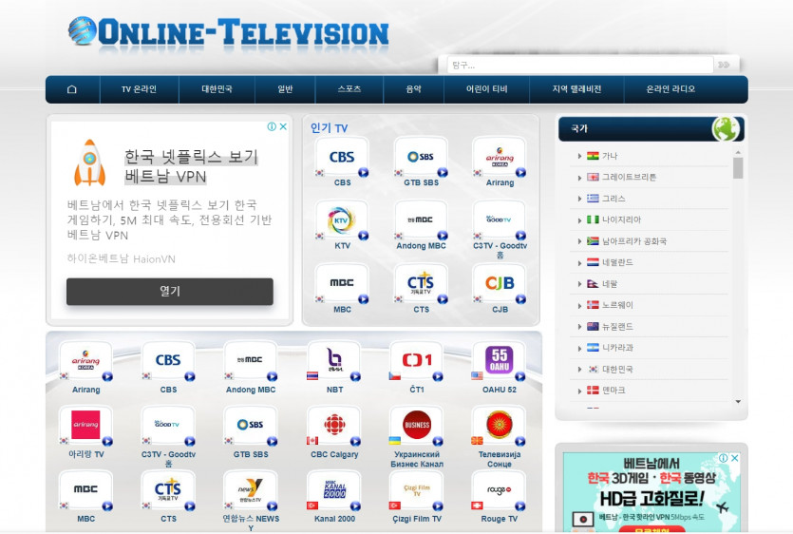Expand the 노르웨이 country entry

point(579,305)
